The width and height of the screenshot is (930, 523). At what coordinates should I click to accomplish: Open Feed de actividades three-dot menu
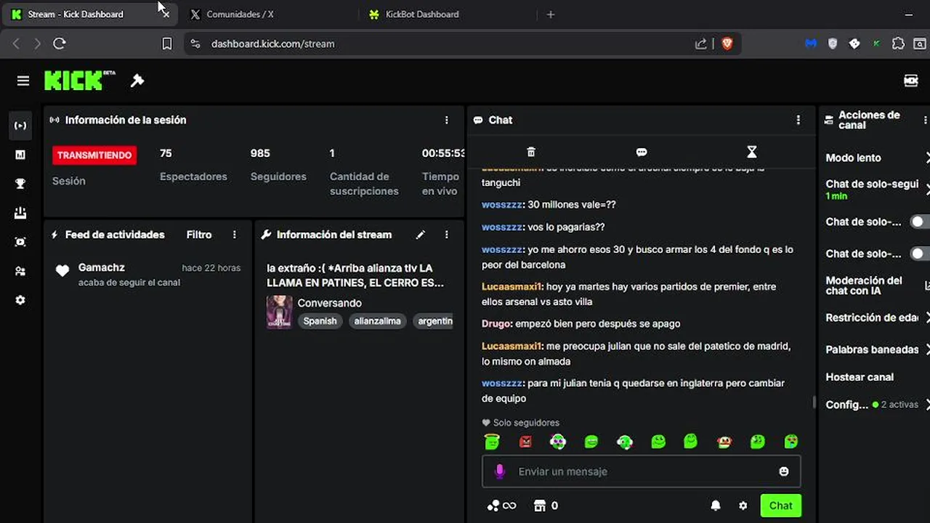click(234, 235)
